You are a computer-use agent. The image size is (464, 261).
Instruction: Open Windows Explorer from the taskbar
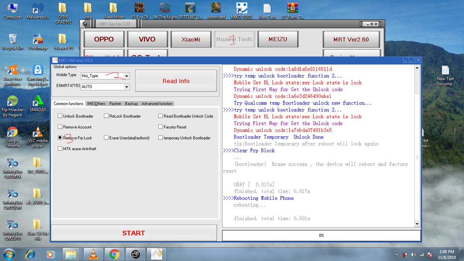[x=71, y=254]
